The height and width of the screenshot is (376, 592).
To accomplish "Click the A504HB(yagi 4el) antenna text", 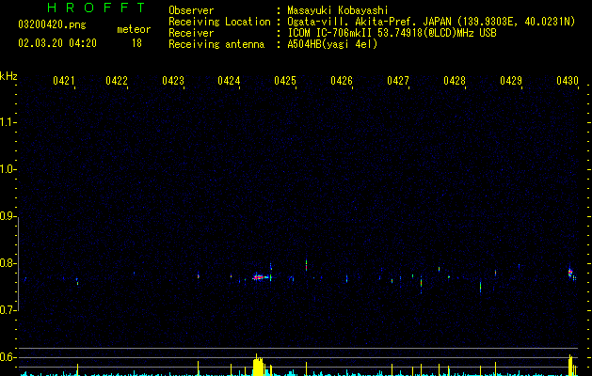I will click(x=332, y=44).
